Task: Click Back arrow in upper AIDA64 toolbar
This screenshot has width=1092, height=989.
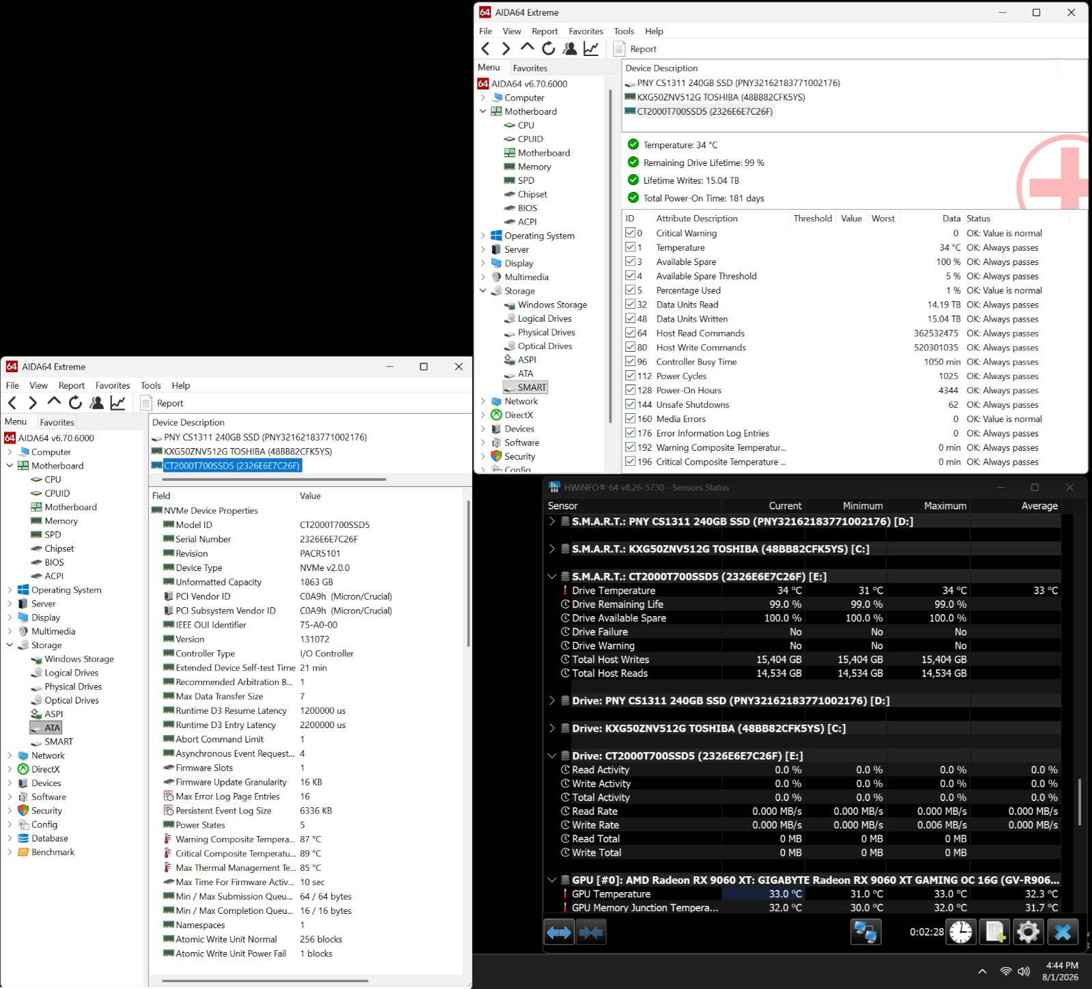Action: [485, 48]
